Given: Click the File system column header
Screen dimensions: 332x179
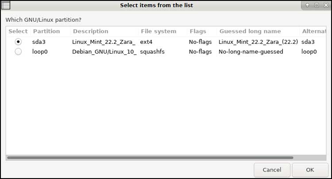Looking at the screenshot, I should coord(158,31).
